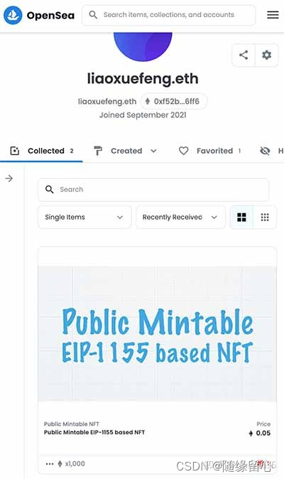Open the three-dot more options on NFT card

click(50, 464)
